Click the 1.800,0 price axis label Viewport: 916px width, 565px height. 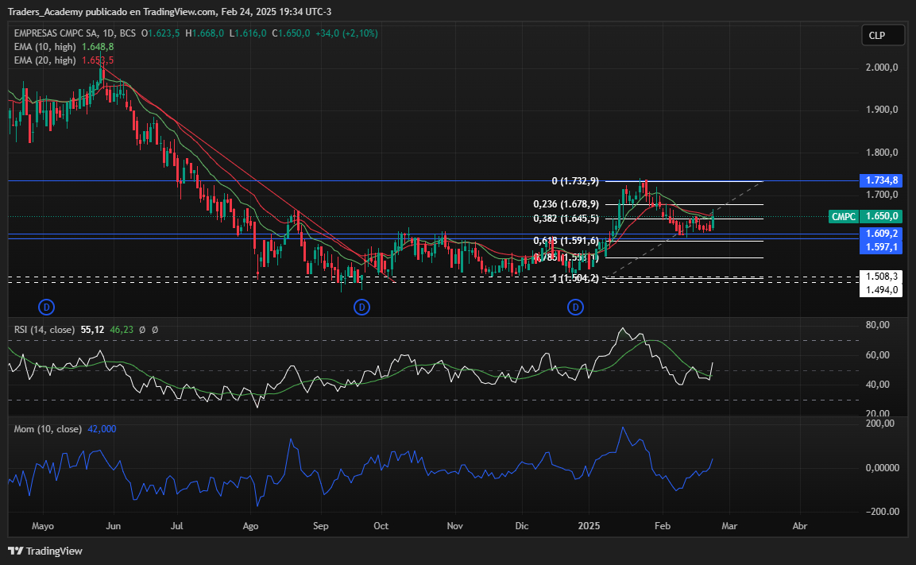pyautogui.click(x=882, y=153)
